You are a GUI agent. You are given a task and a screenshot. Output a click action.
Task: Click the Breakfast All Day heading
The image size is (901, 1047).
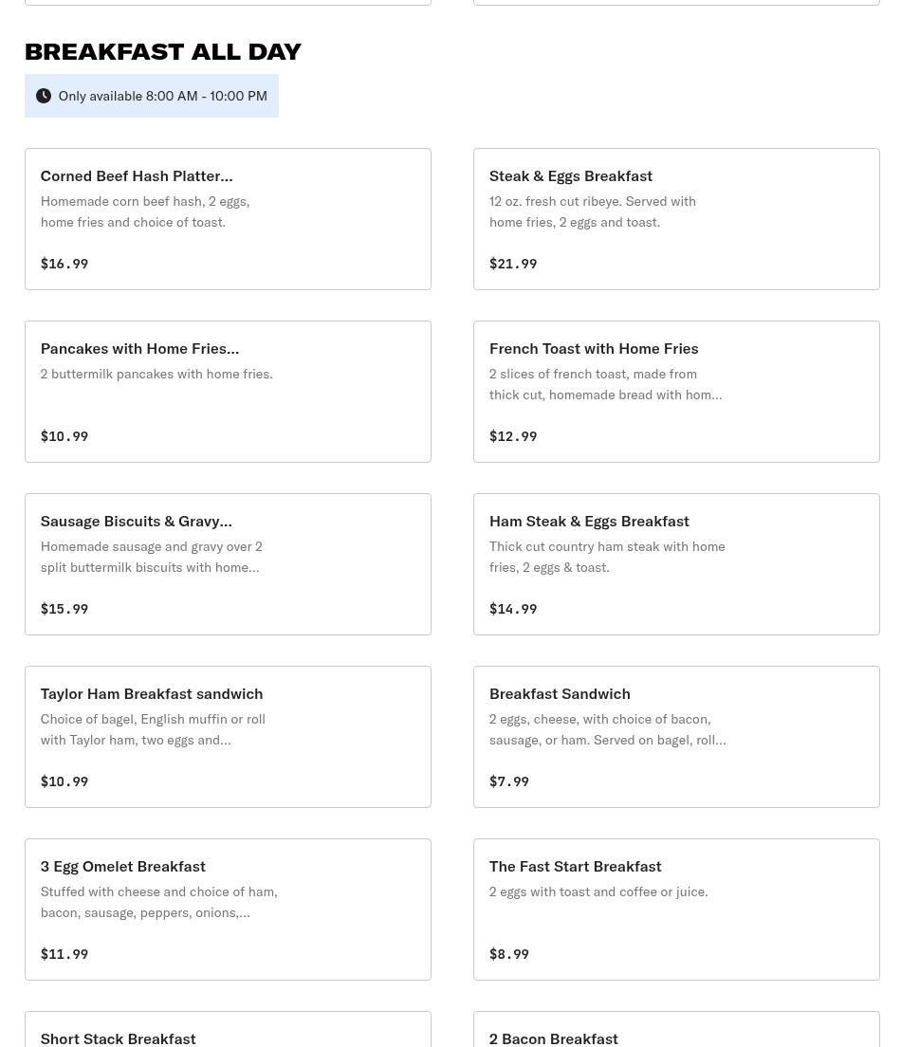[163, 51]
